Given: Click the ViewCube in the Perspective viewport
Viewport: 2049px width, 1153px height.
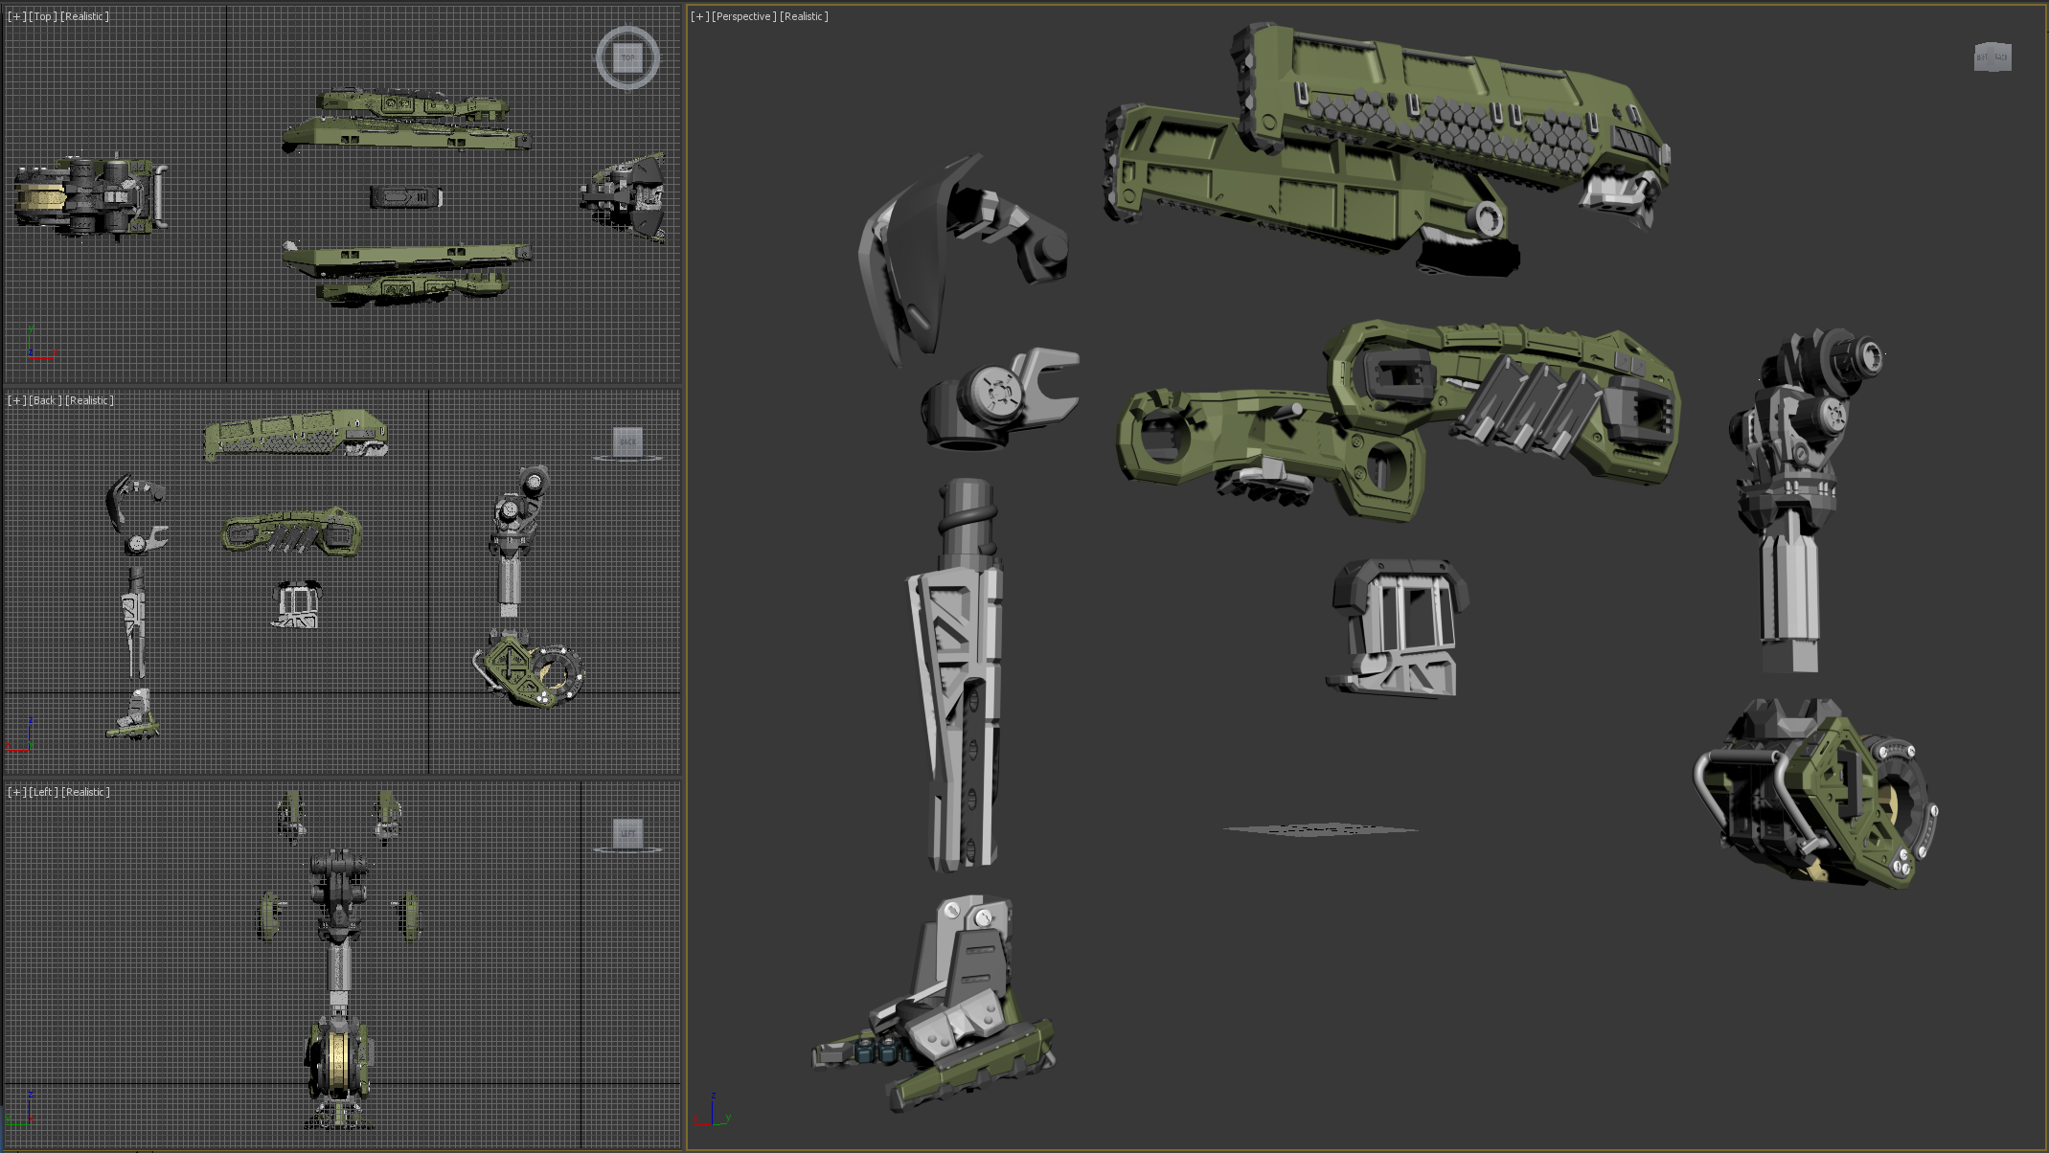Looking at the screenshot, I should tap(1992, 57).
